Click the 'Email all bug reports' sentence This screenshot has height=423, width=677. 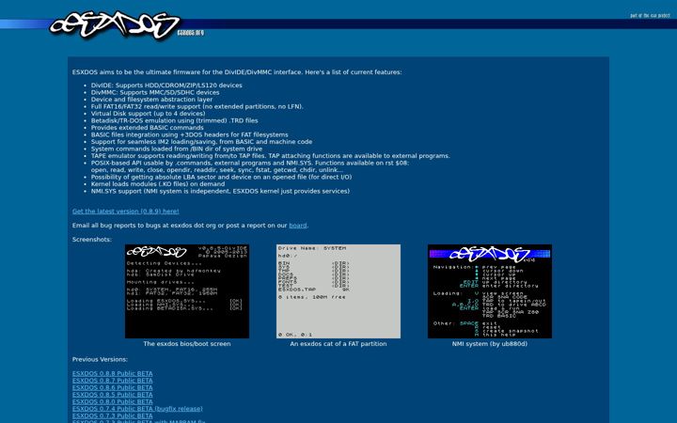tap(190, 226)
